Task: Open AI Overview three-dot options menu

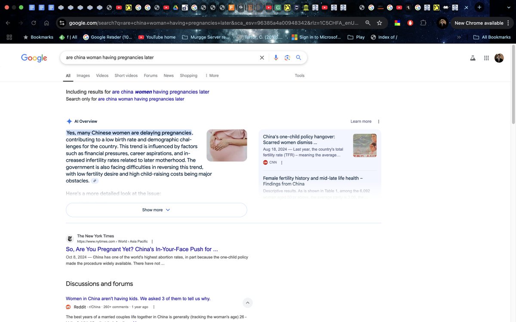Action: 378,122
